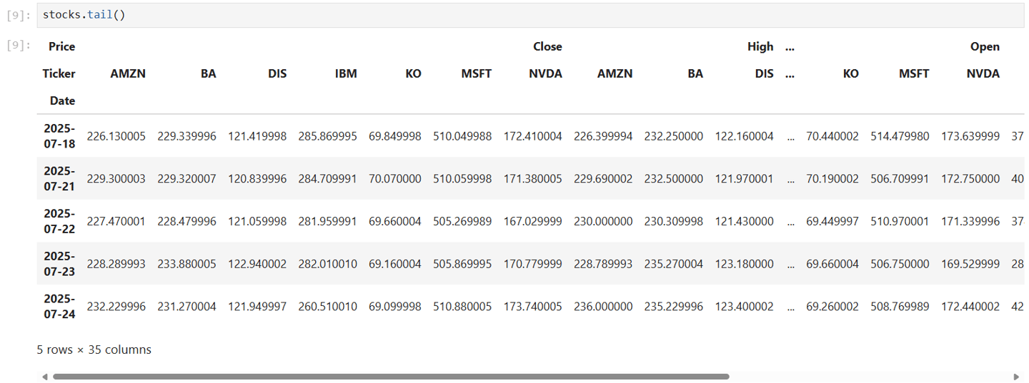The image size is (1029, 383).
Task: Click the cell showing 282.010010
Action: [327, 263]
